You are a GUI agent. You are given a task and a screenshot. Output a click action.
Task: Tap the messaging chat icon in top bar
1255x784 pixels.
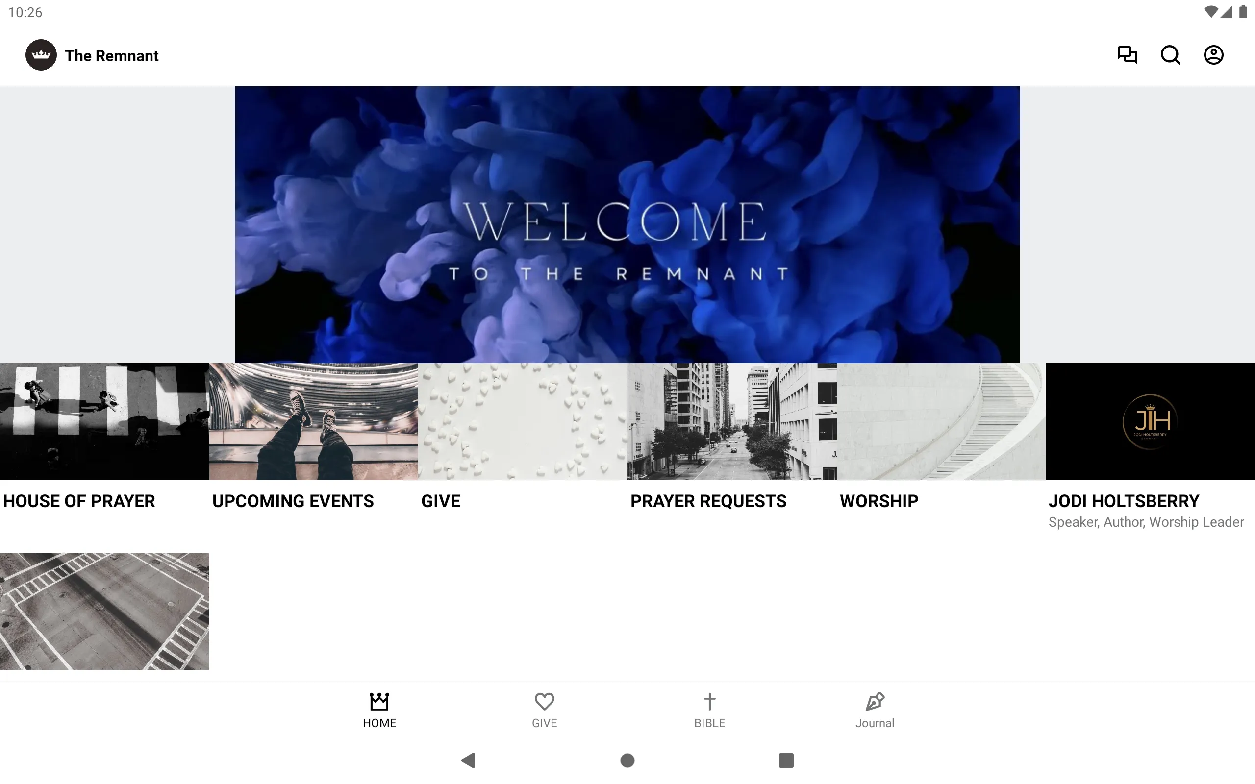(x=1128, y=55)
